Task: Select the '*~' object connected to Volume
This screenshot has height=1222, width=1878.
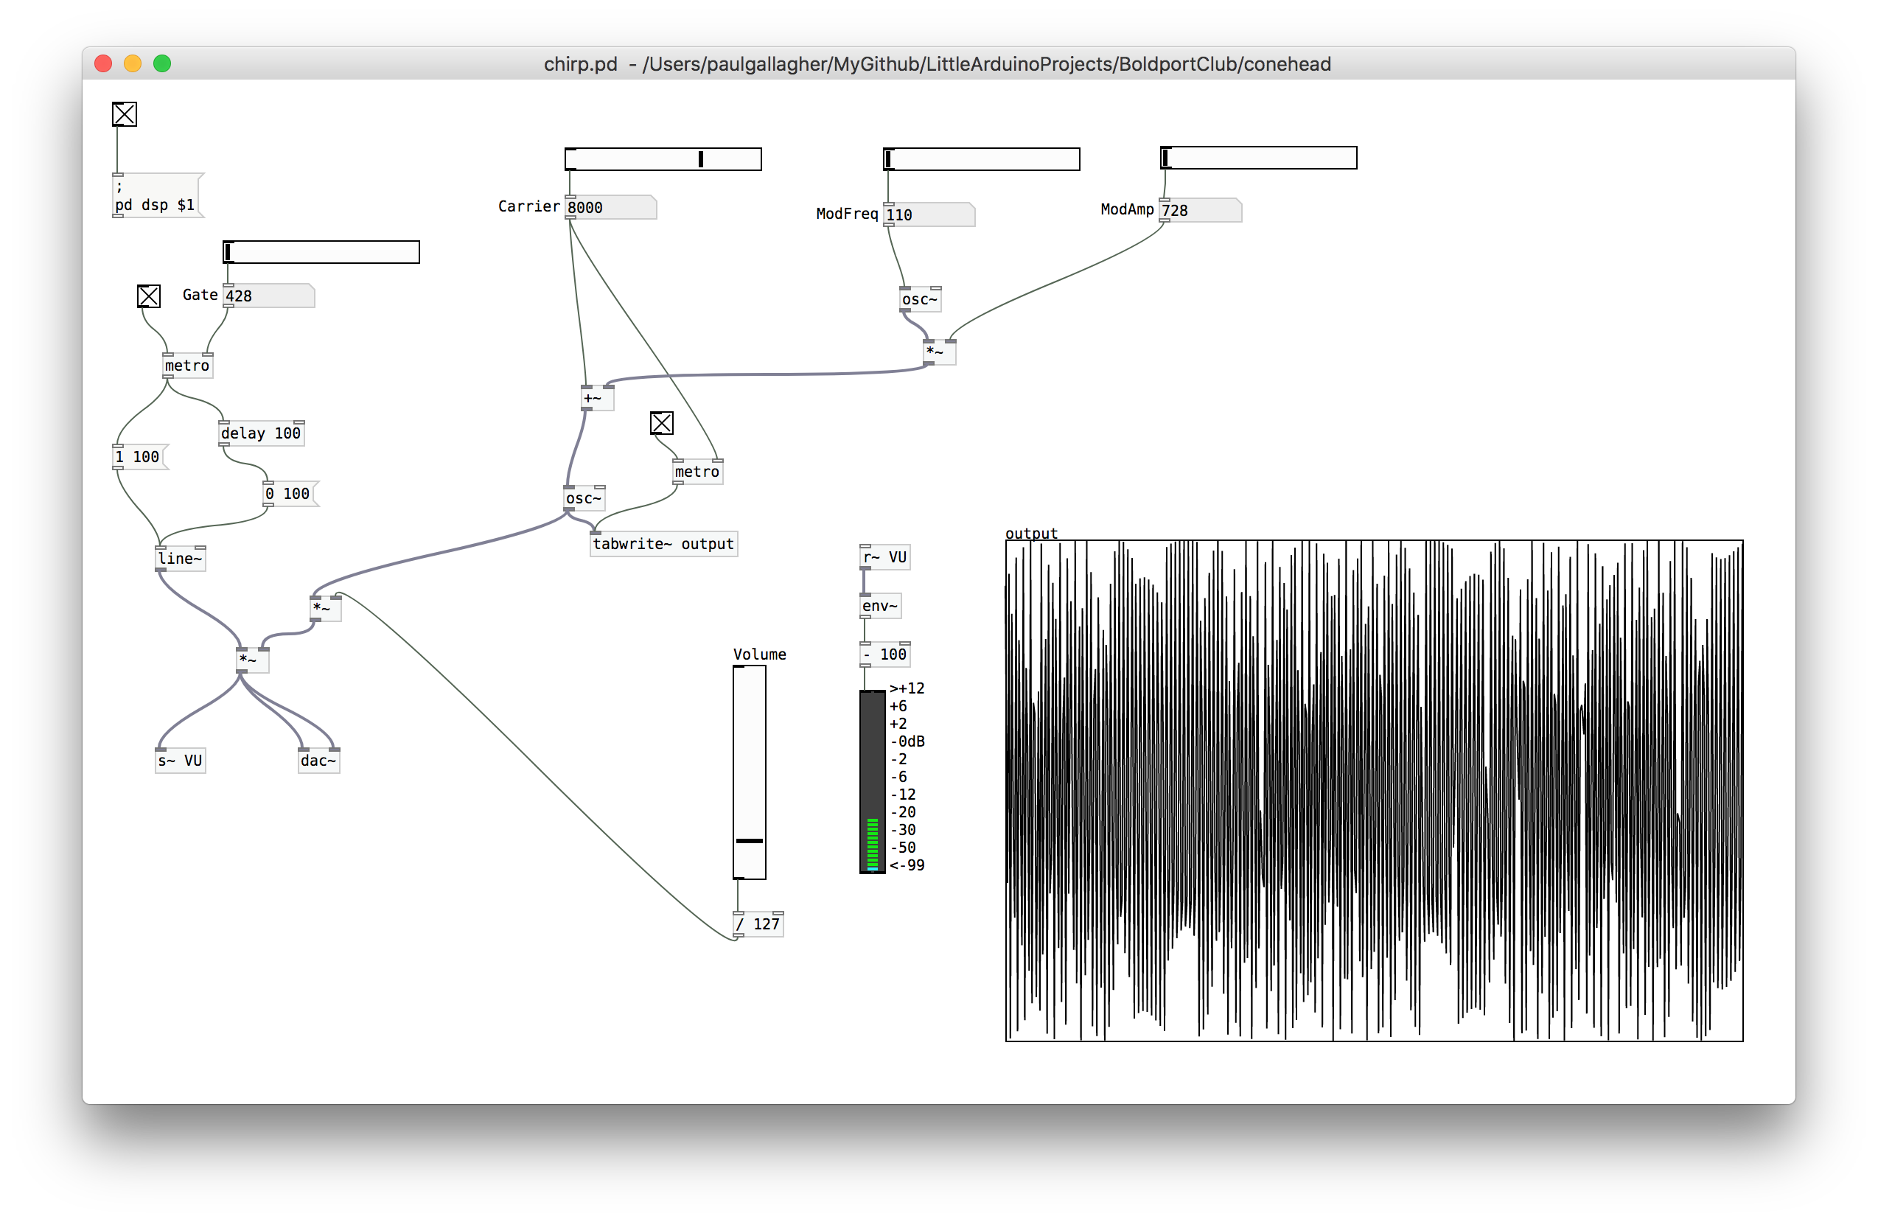Action: tap(326, 608)
